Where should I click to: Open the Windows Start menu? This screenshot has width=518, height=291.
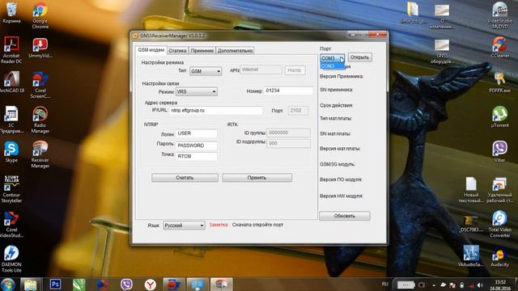[8, 284]
